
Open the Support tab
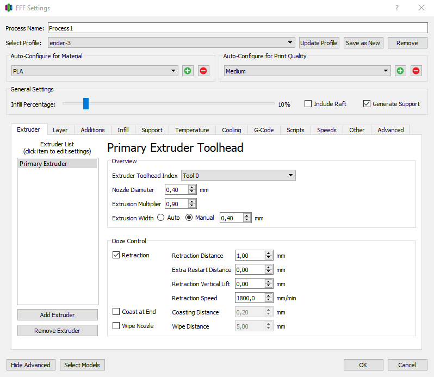point(152,130)
